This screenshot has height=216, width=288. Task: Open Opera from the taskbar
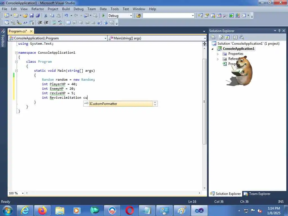[x=129, y=210]
